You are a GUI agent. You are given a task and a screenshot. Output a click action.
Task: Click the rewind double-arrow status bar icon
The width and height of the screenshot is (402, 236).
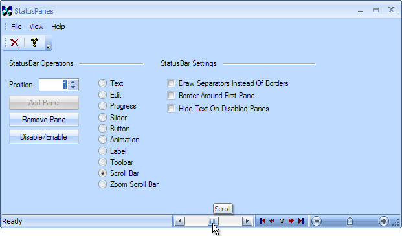pyautogui.click(x=272, y=221)
